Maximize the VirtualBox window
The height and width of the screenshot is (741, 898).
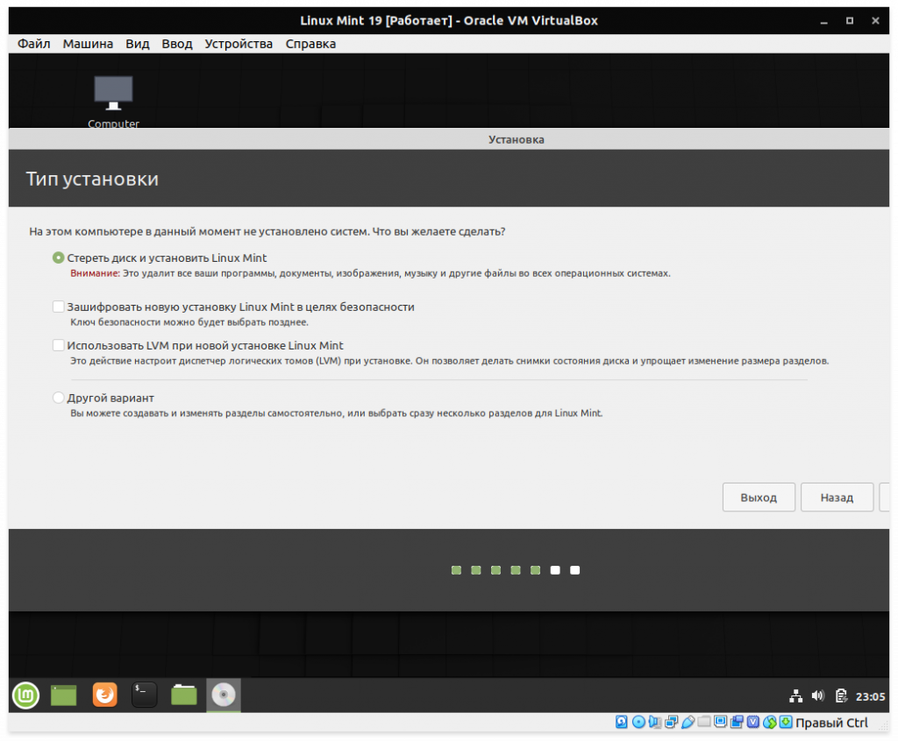pos(850,21)
